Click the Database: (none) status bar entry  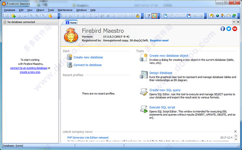pyautogui.click(x=13, y=146)
